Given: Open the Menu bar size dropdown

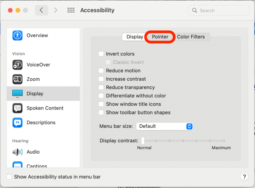Looking at the screenshot, I should click(165, 126).
